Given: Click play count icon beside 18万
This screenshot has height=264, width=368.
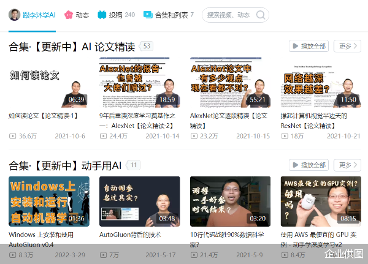Looking at the screenshot, I should 285,136.
